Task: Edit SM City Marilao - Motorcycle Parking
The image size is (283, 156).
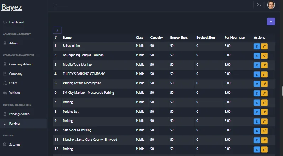Action: [264, 93]
